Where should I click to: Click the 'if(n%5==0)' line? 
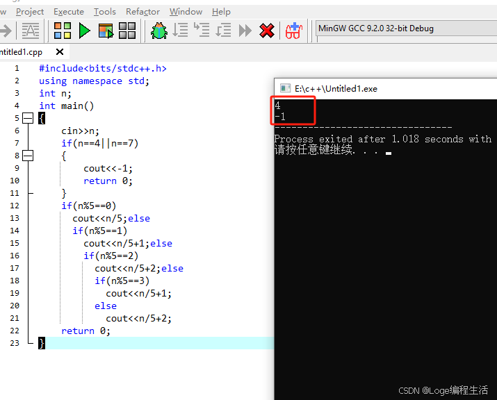[x=89, y=206]
